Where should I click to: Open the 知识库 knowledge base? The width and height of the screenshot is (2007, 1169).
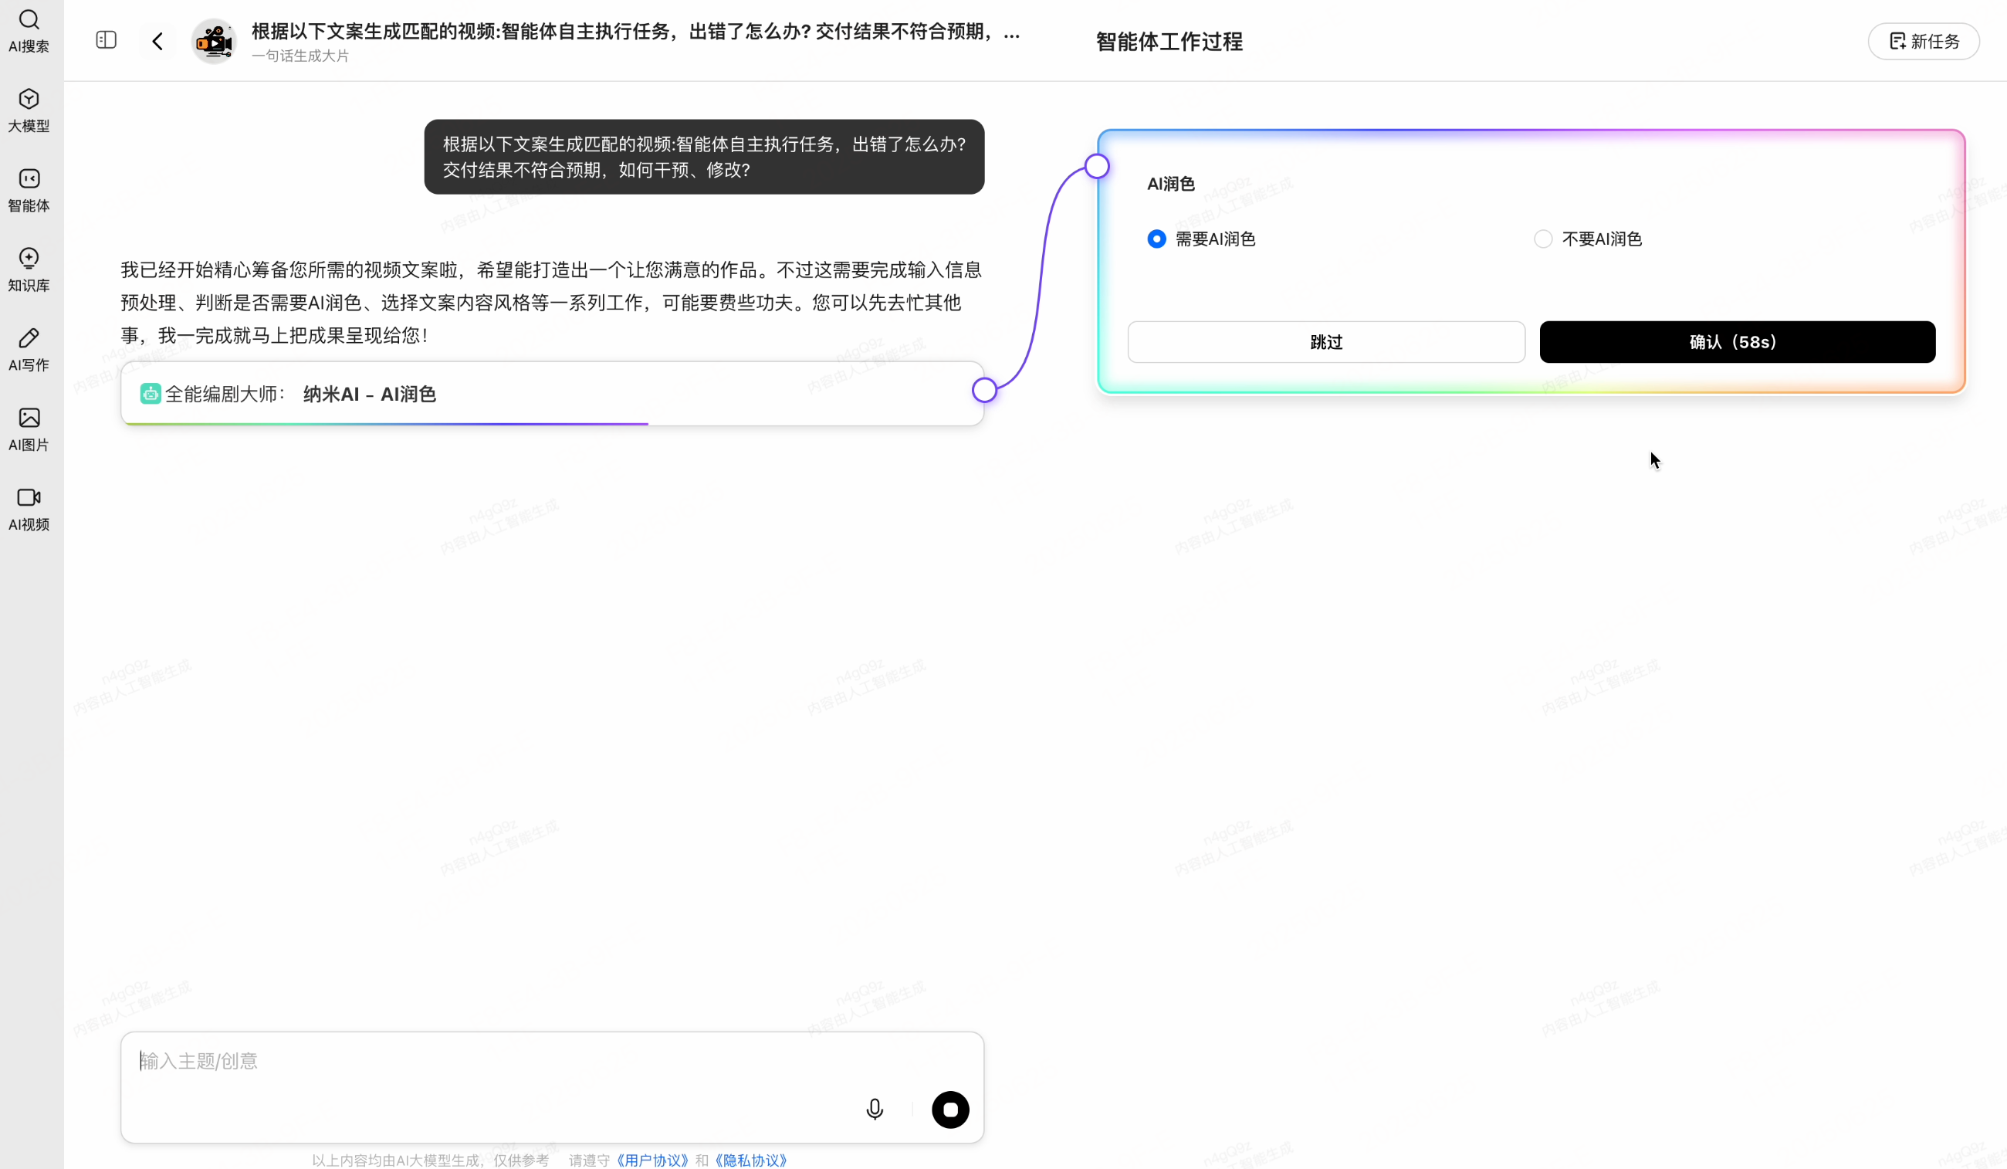pyautogui.click(x=29, y=269)
